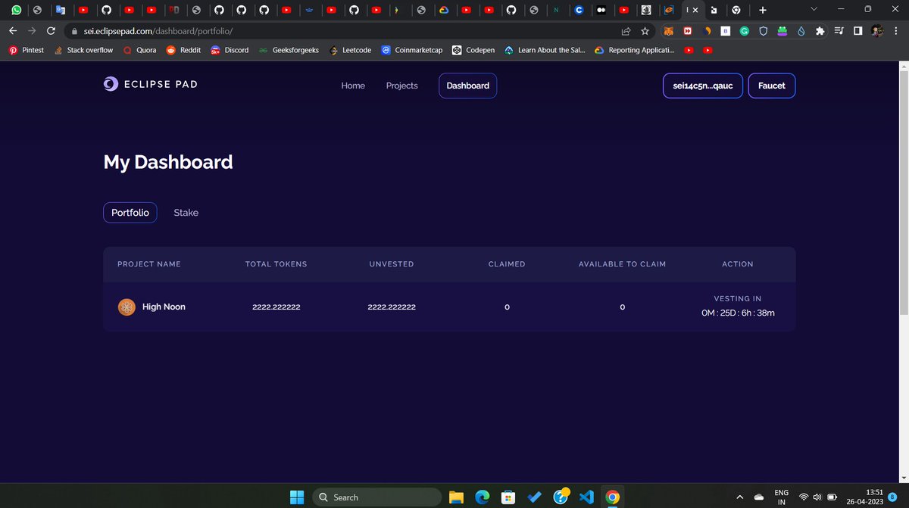Open the Chrome profile avatar
909x508 pixels.
point(877,31)
